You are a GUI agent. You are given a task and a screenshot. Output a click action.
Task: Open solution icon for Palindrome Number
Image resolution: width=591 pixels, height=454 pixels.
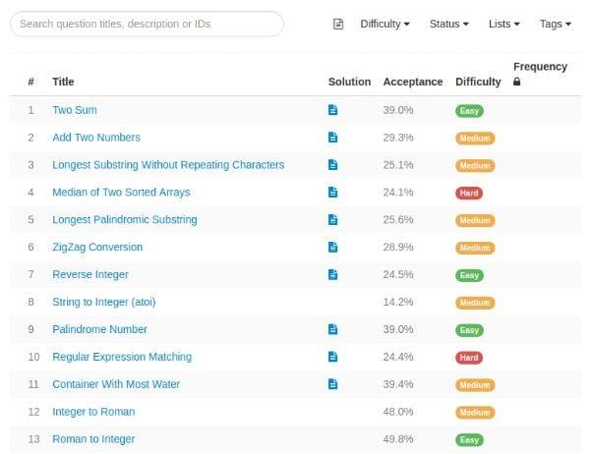pyautogui.click(x=332, y=329)
